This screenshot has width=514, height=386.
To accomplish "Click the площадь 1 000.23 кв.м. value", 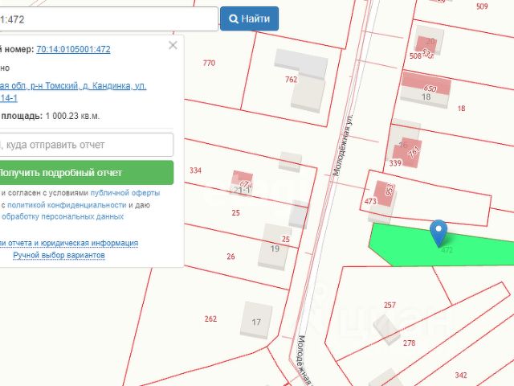I will point(72,116).
